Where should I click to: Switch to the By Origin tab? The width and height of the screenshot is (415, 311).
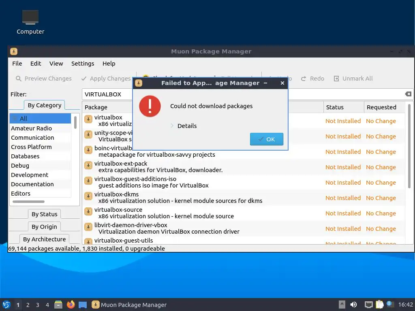(45, 227)
